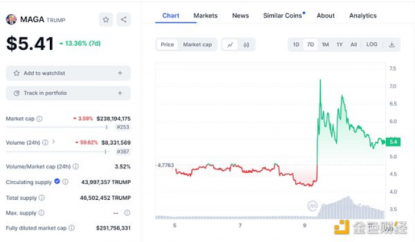Click the date label 7 on chart axis
The width and height of the screenshot is (415, 242).
(240, 225)
